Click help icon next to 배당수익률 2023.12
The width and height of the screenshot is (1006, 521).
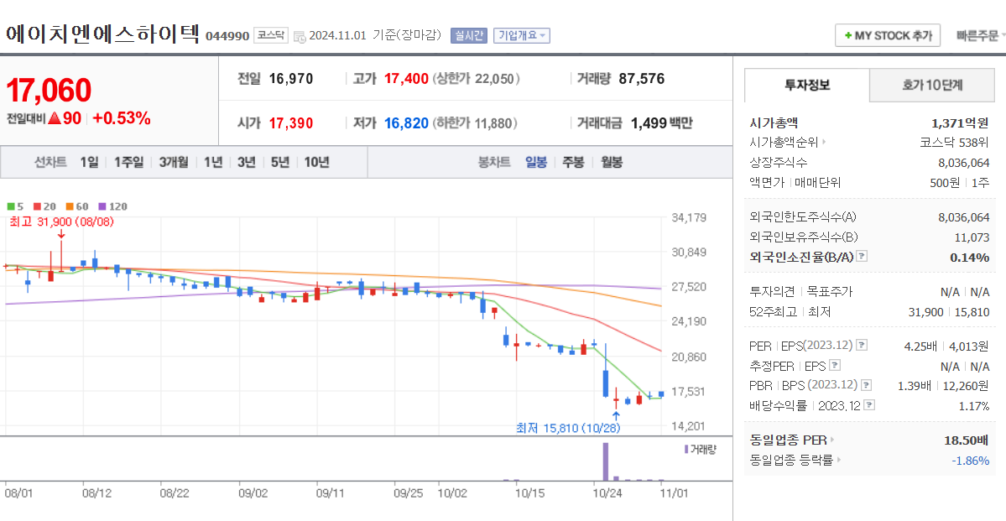click(869, 405)
